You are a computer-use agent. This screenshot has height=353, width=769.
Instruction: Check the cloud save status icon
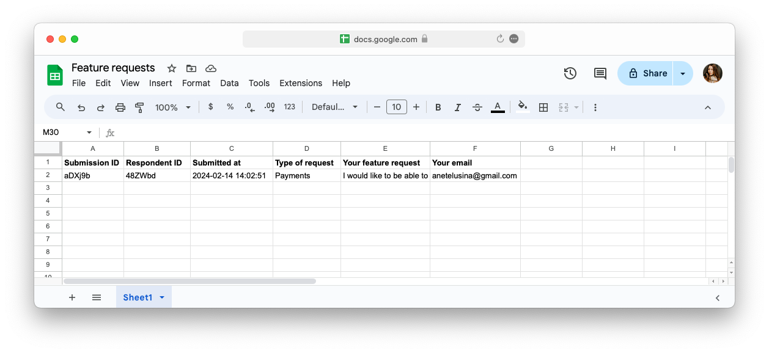[211, 68]
